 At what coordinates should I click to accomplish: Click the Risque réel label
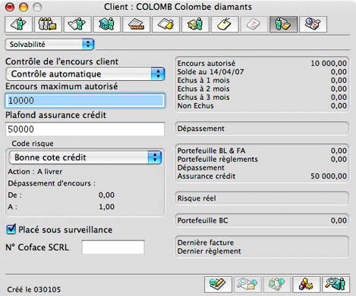[197, 198]
